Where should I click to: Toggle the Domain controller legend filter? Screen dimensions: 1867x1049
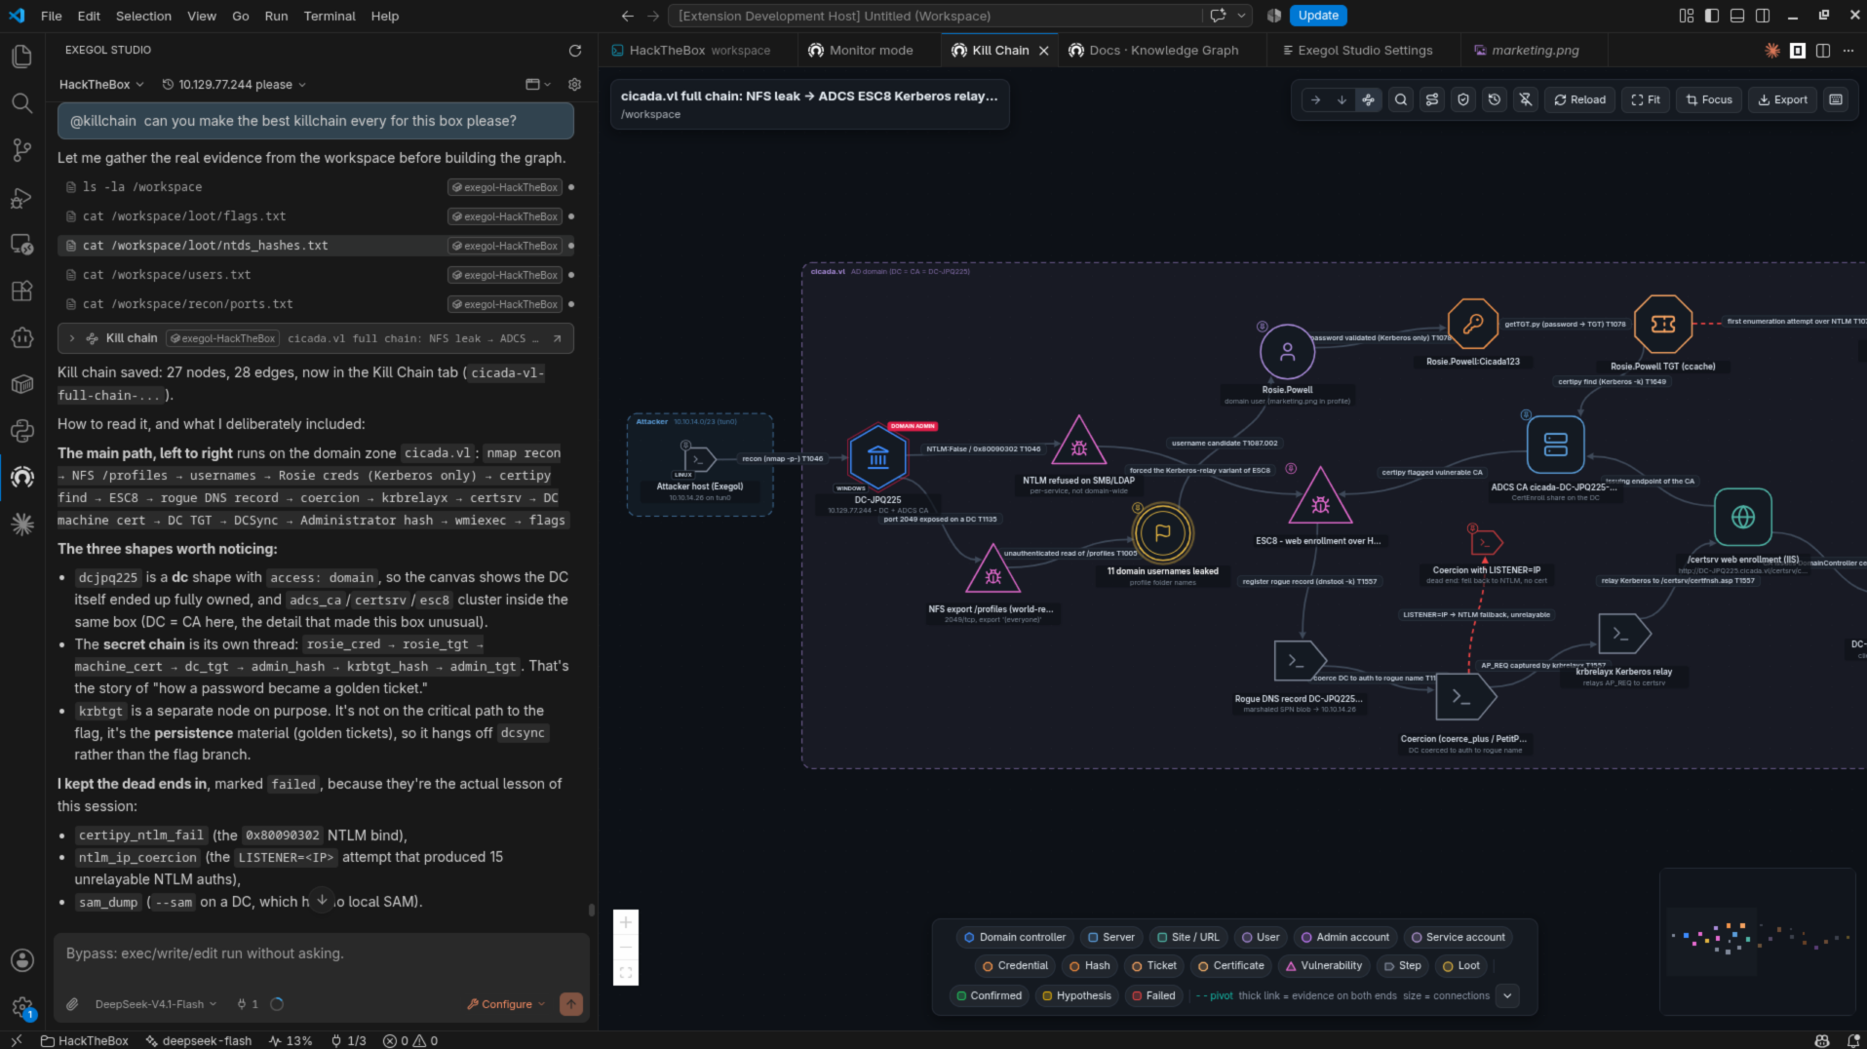[x=1015, y=937]
